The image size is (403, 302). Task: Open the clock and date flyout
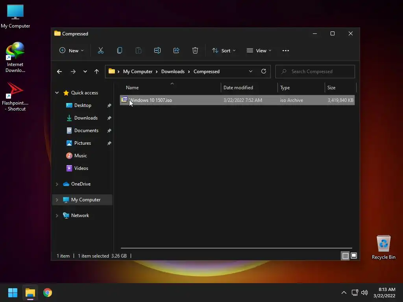point(385,293)
